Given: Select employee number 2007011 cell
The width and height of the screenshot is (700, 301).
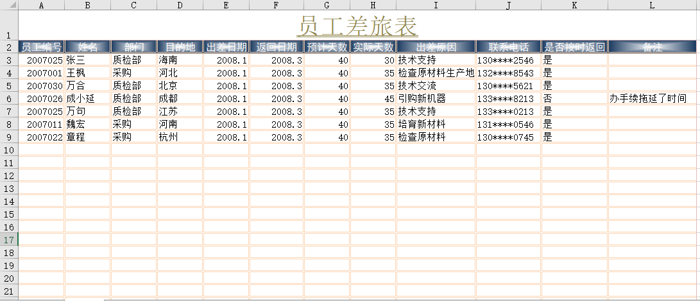Looking at the screenshot, I should pyautogui.click(x=42, y=124).
